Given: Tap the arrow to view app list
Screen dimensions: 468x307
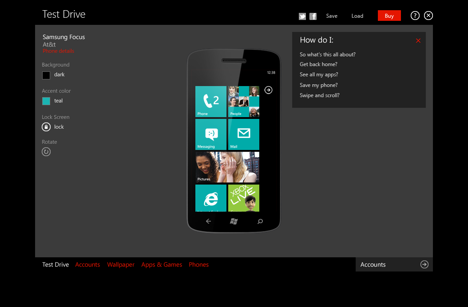Looking at the screenshot, I should coord(268,90).
